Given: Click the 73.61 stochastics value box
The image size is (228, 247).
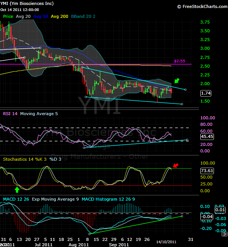Looking at the screenshot, I should 207,171.
